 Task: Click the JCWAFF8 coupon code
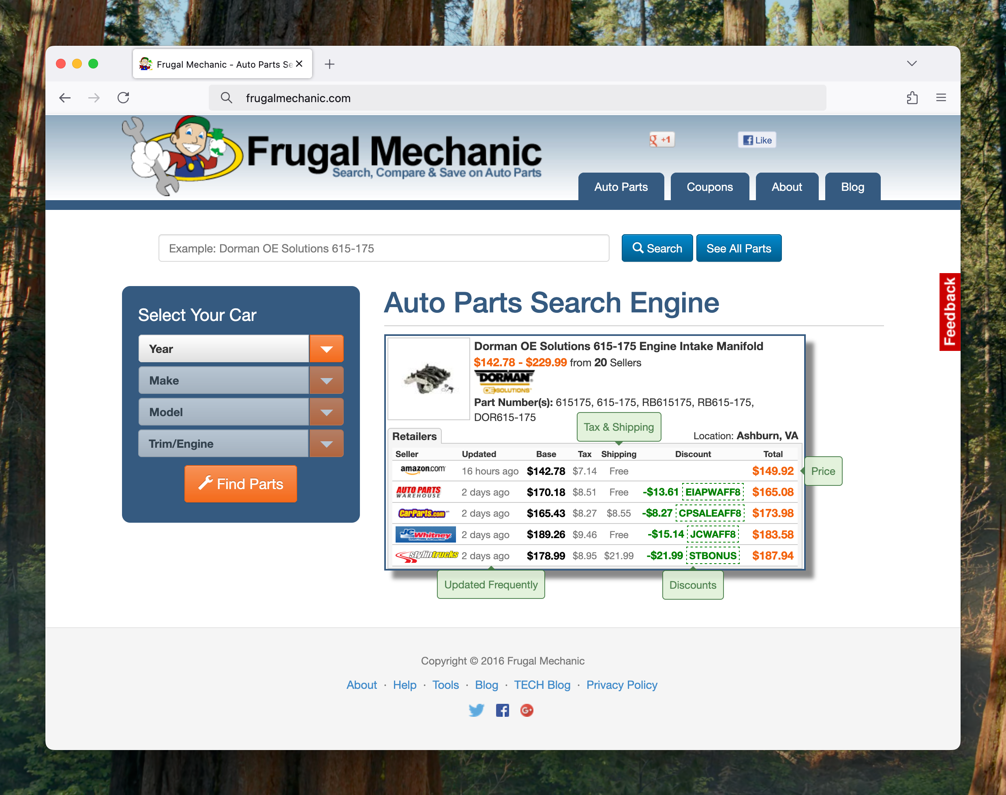713,534
